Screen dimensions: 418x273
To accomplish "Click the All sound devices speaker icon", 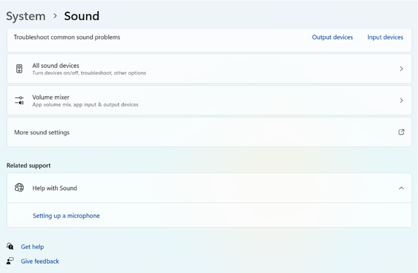I will 19,69.
